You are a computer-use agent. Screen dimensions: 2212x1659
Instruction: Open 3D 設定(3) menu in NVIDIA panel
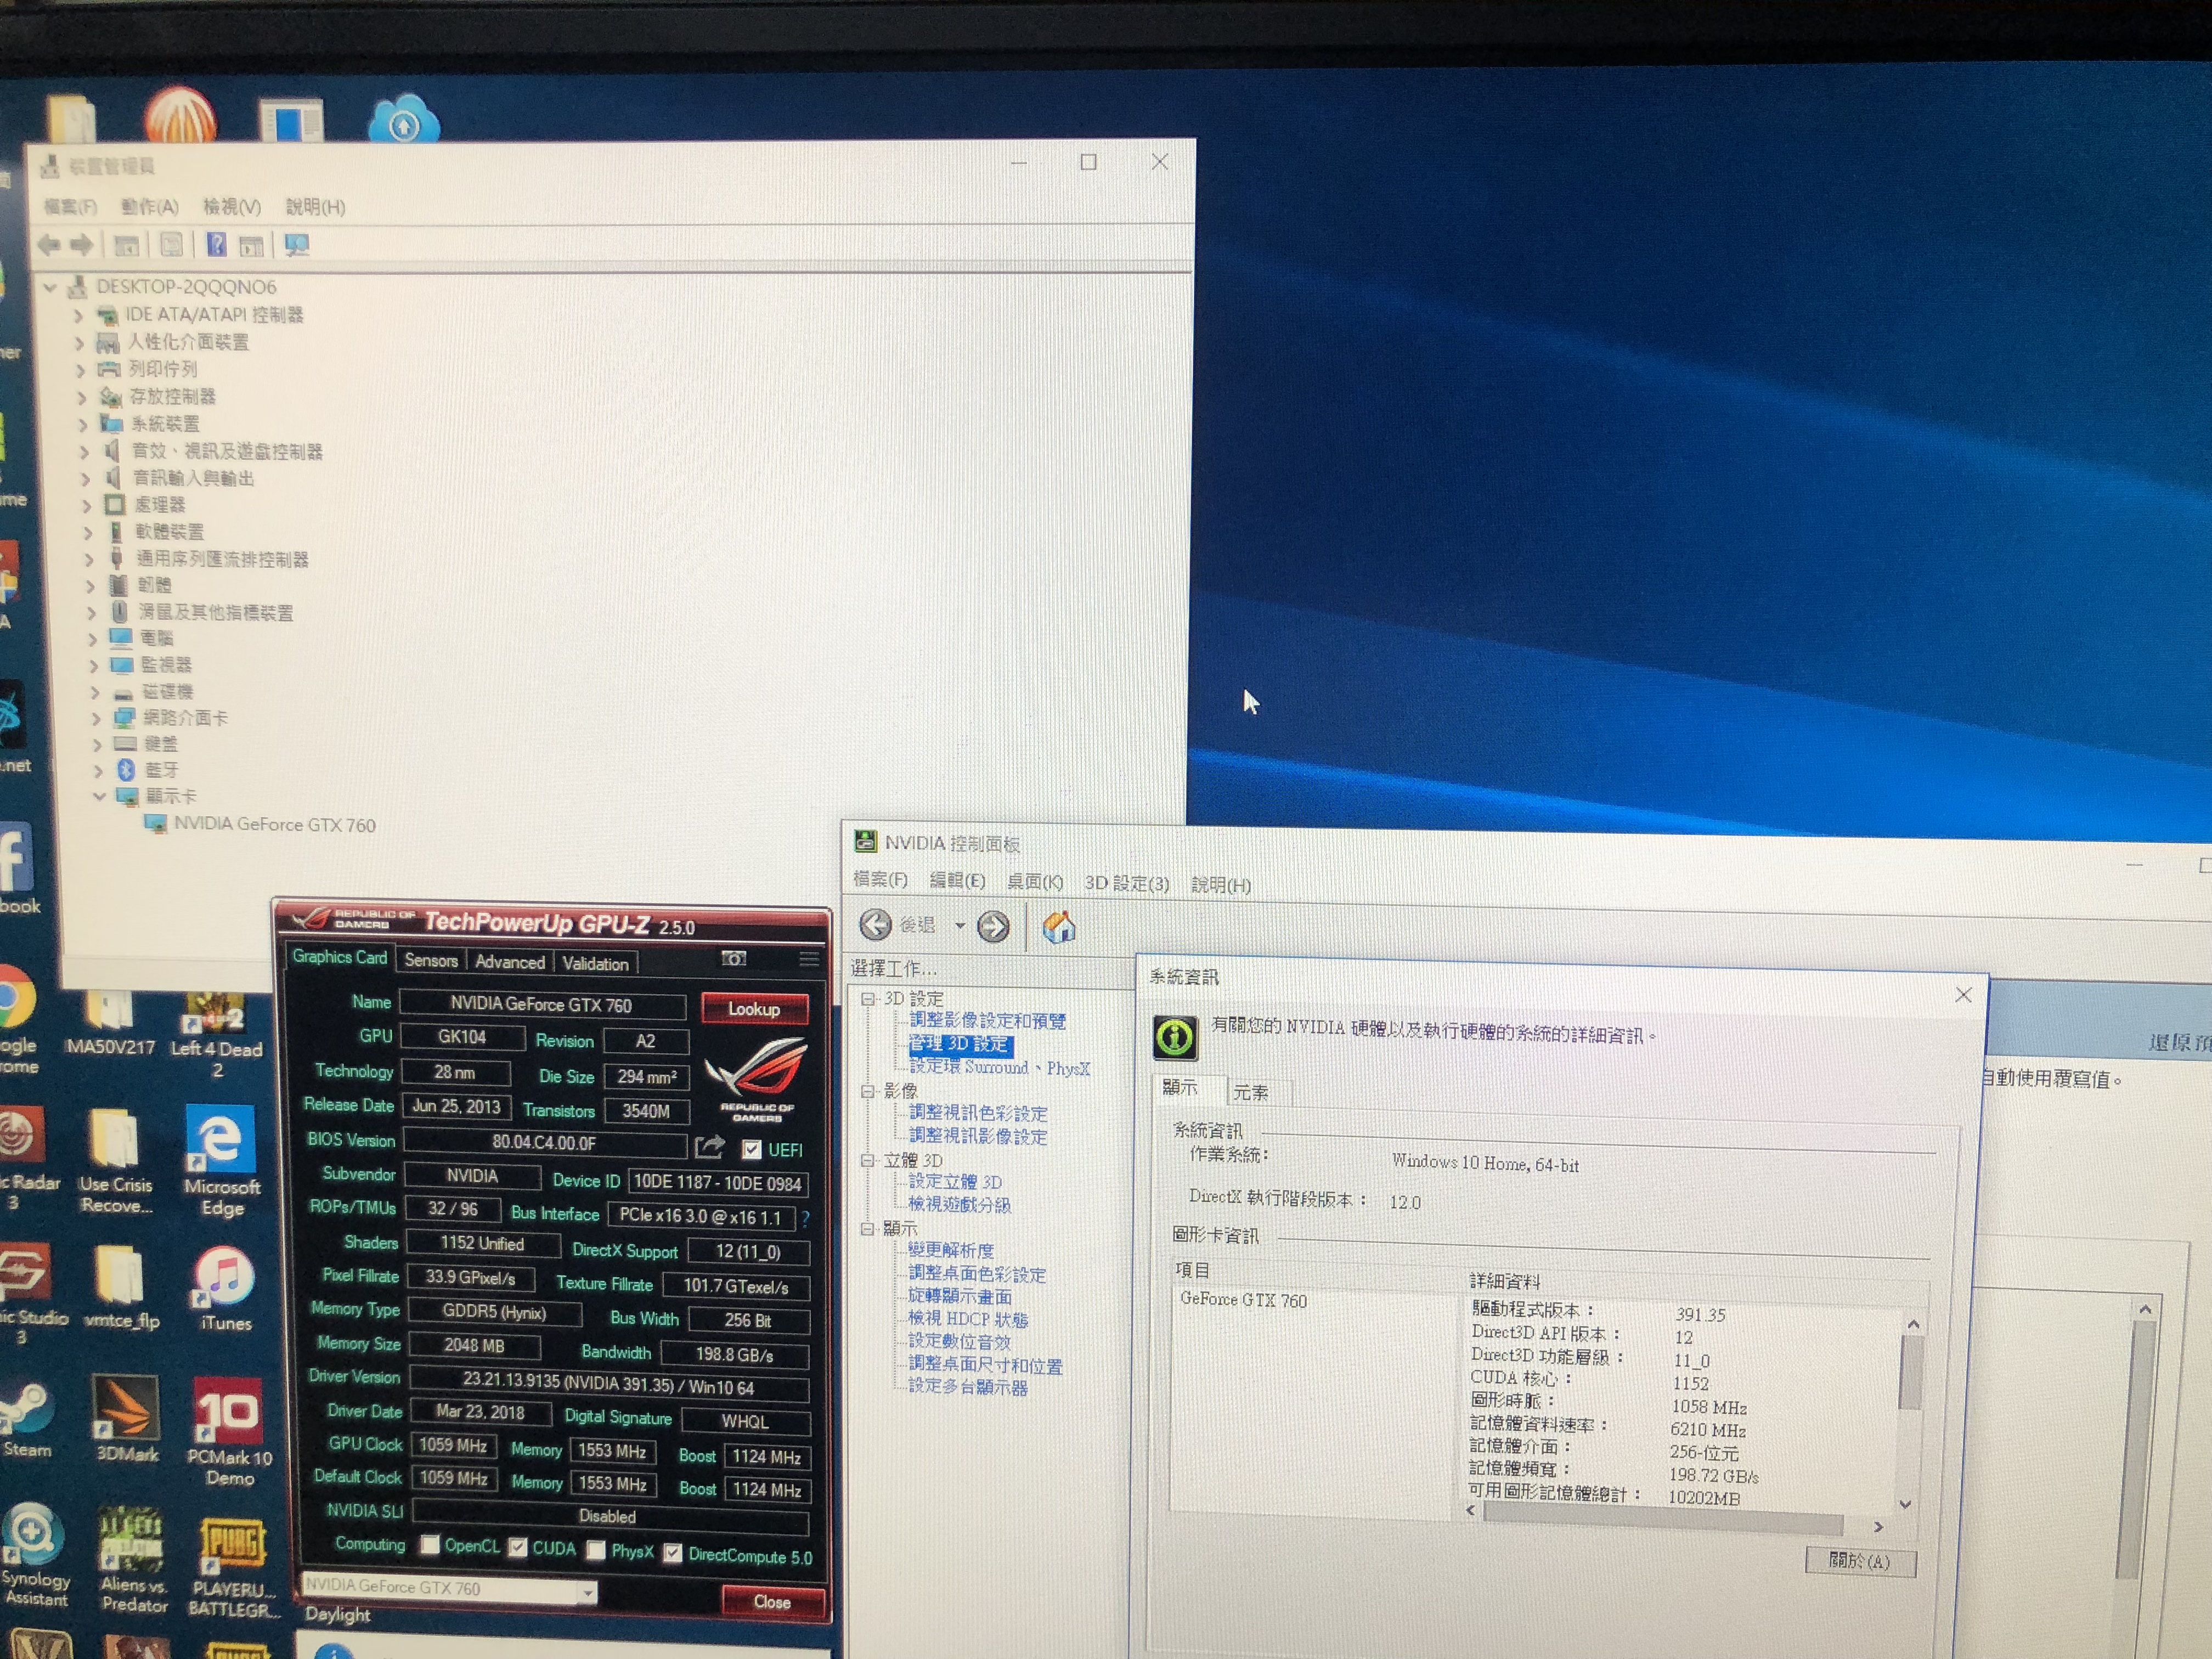pos(1126,884)
